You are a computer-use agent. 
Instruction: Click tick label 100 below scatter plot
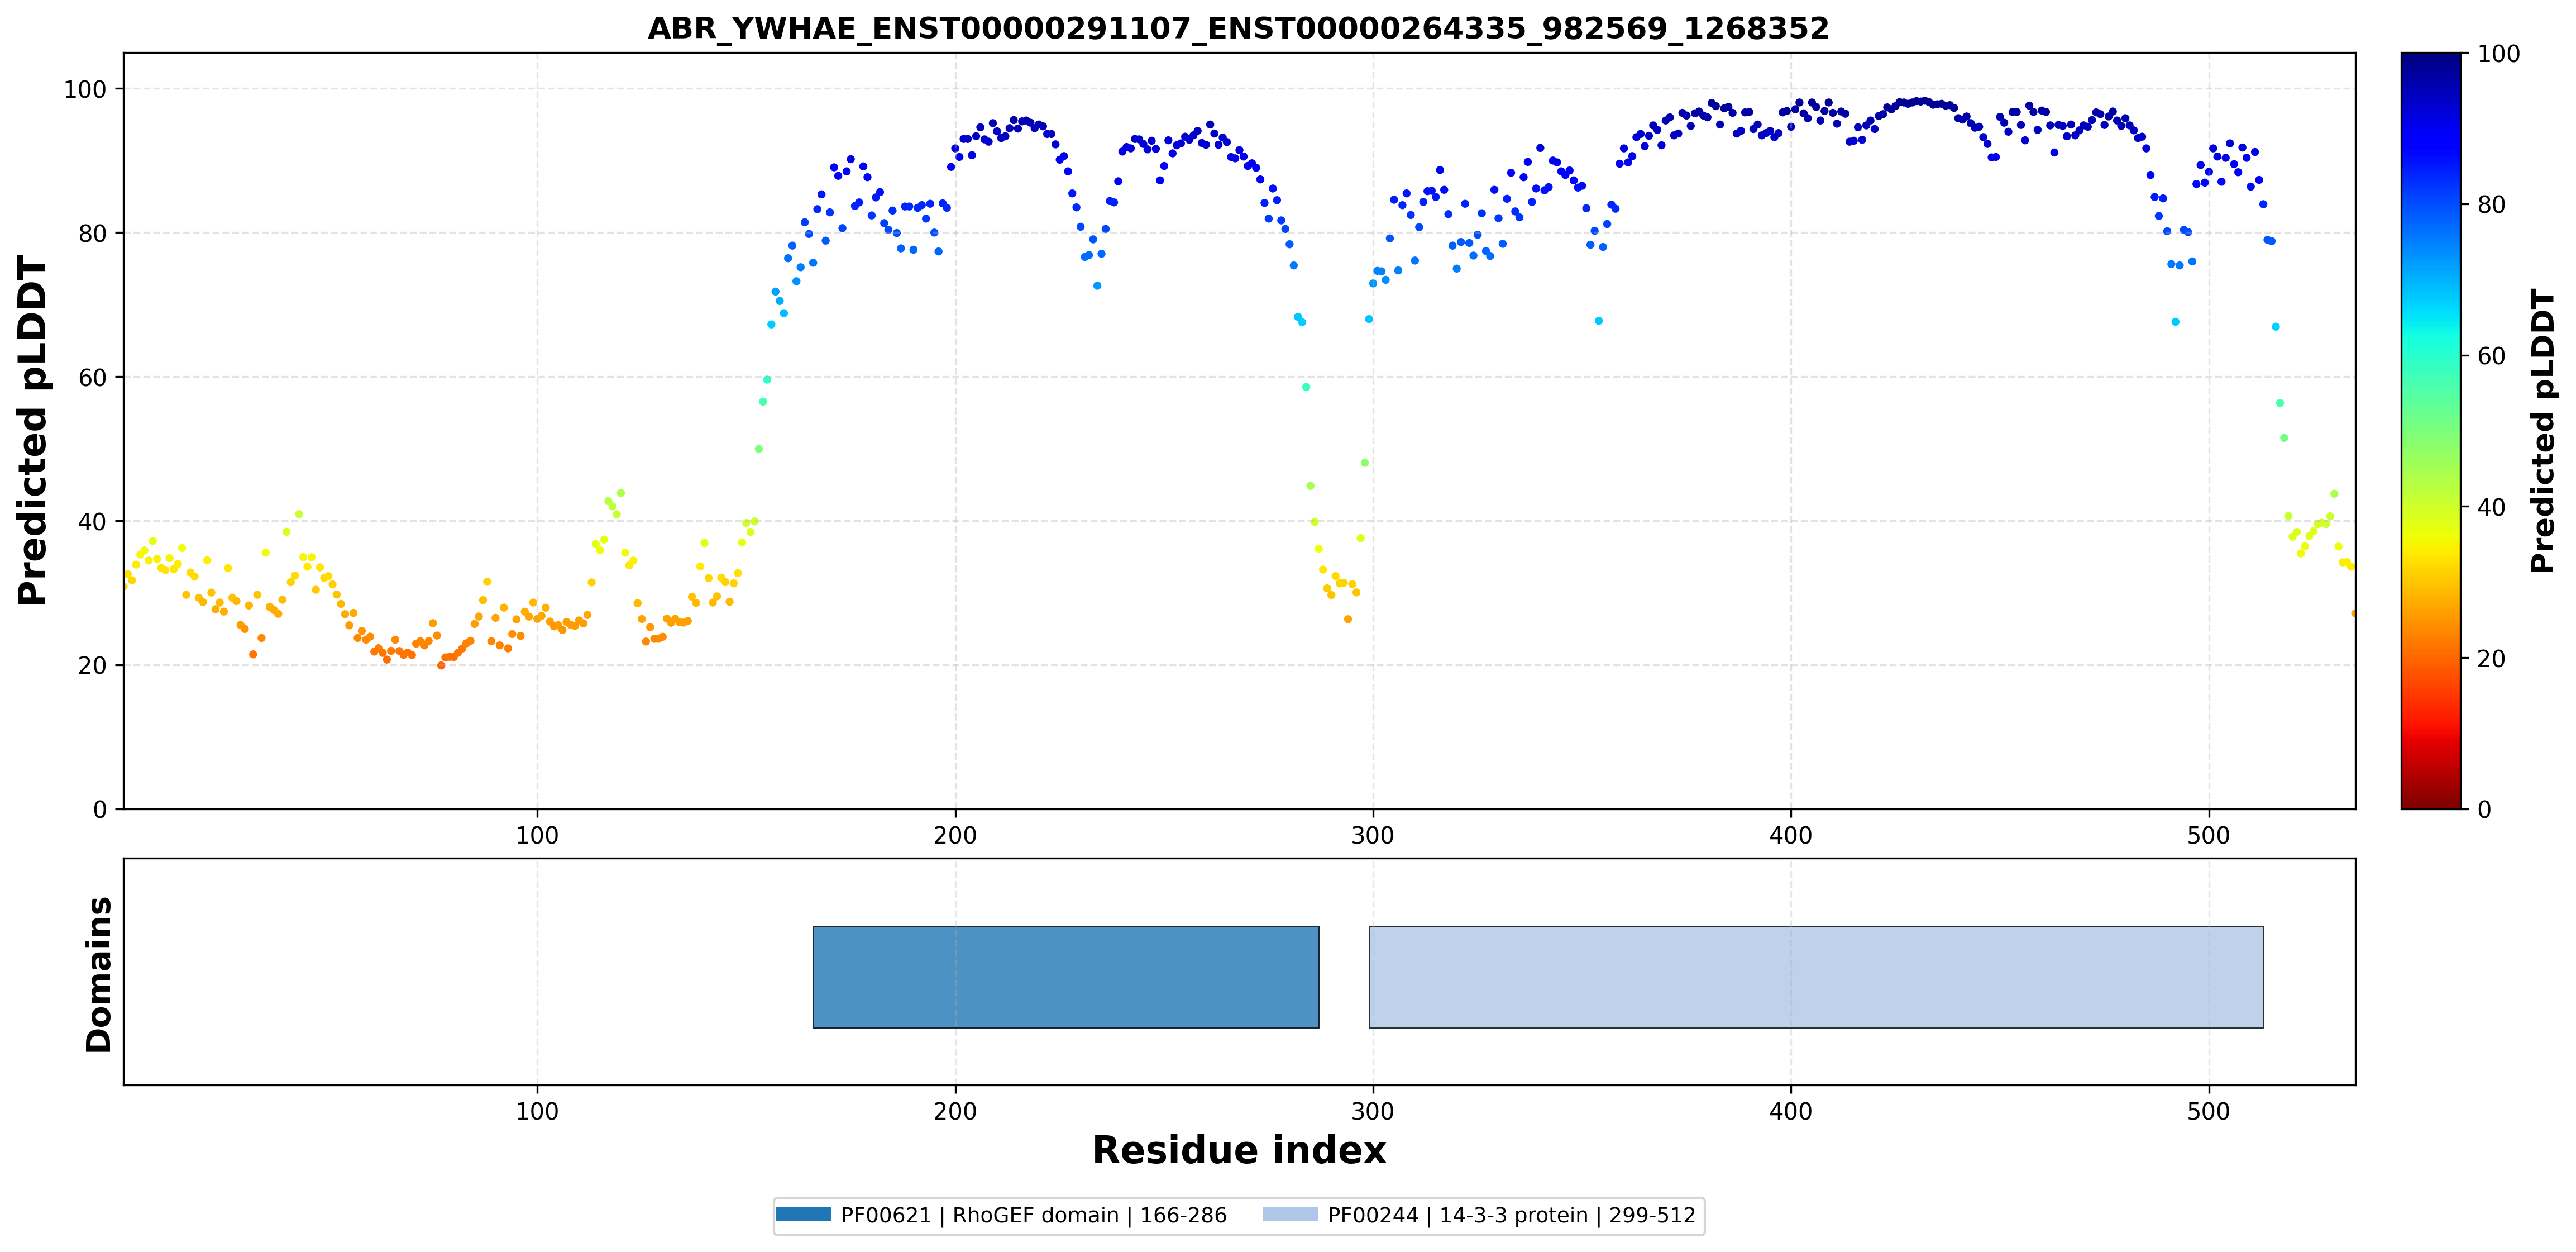coord(537,835)
